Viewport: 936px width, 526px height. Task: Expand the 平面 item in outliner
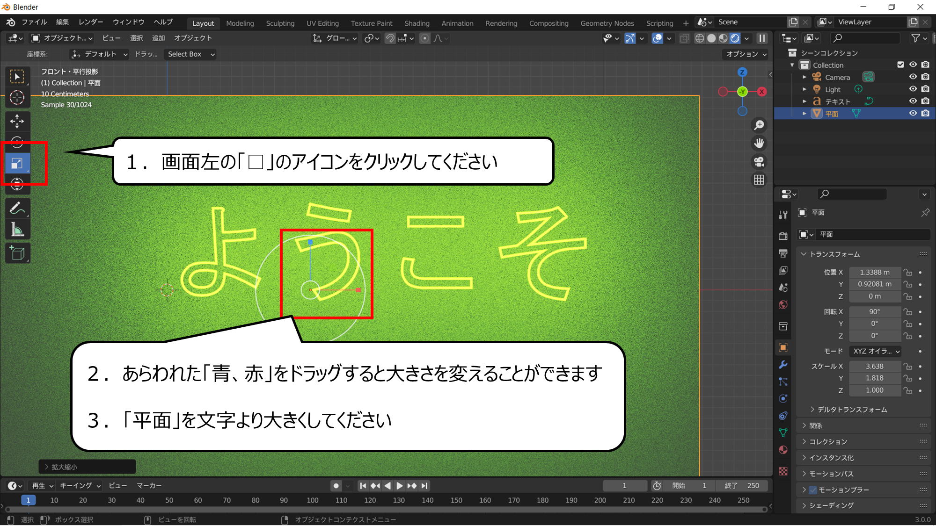tap(804, 114)
